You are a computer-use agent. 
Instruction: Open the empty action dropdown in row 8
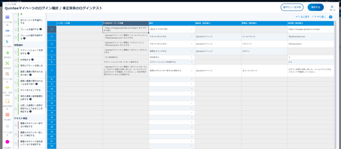pyautogui.click(x=192, y=79)
